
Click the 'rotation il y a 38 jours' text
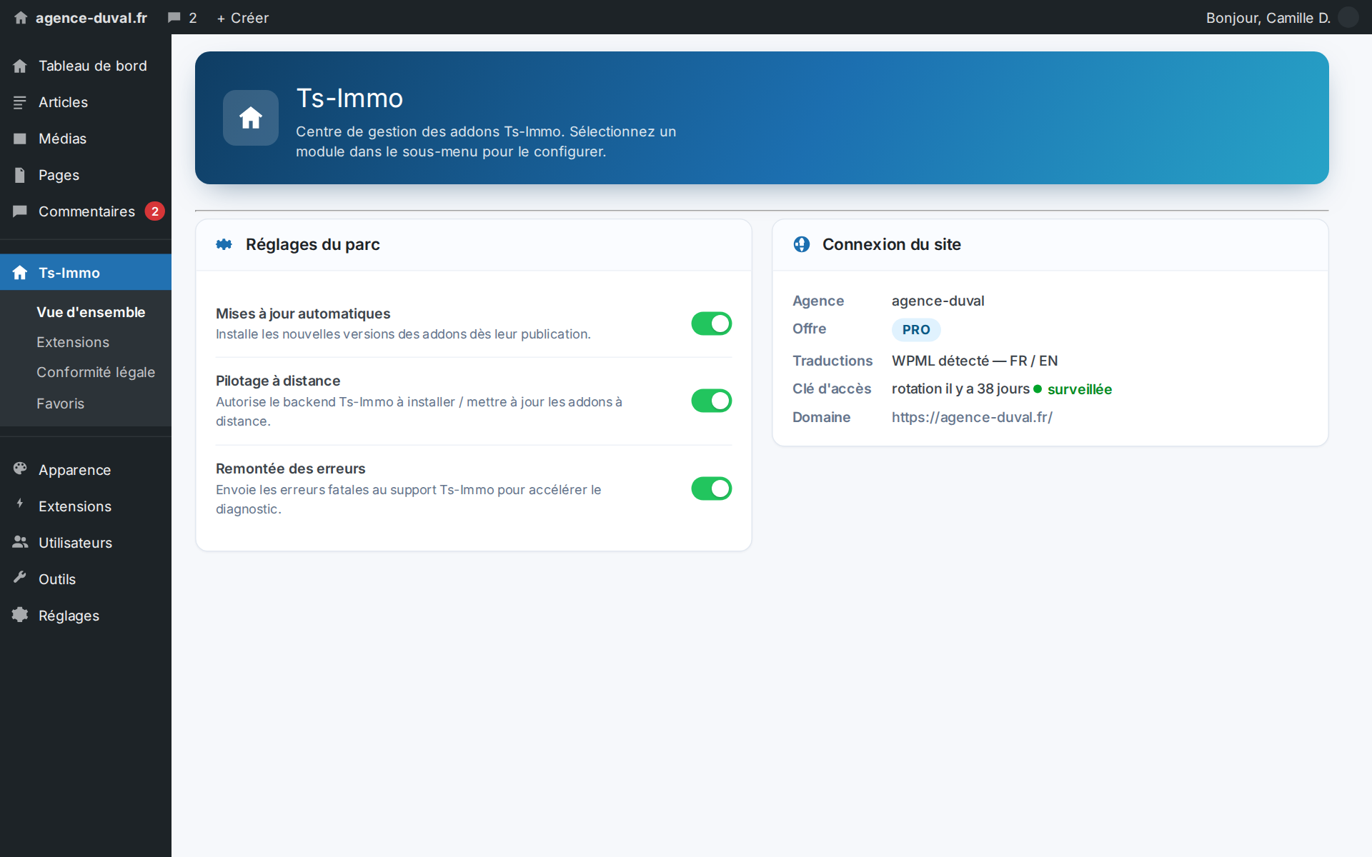coord(960,389)
